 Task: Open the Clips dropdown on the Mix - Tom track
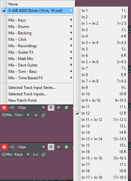pyautogui.click(x=31, y=108)
